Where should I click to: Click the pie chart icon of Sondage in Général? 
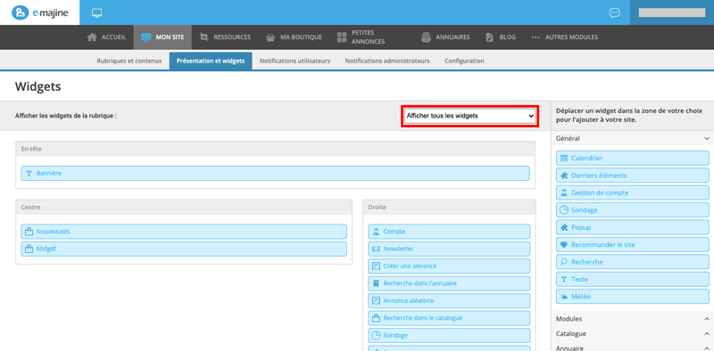tap(564, 210)
